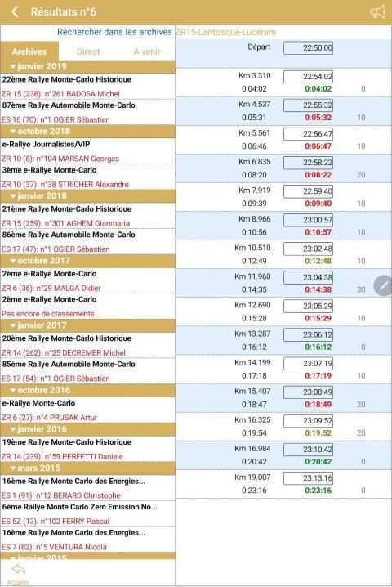Select the Archives tab
The width and height of the screenshot is (392, 587).
click(29, 52)
